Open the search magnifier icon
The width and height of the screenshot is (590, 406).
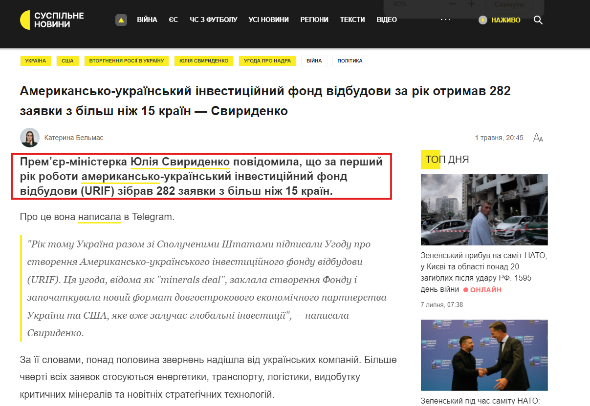click(538, 20)
